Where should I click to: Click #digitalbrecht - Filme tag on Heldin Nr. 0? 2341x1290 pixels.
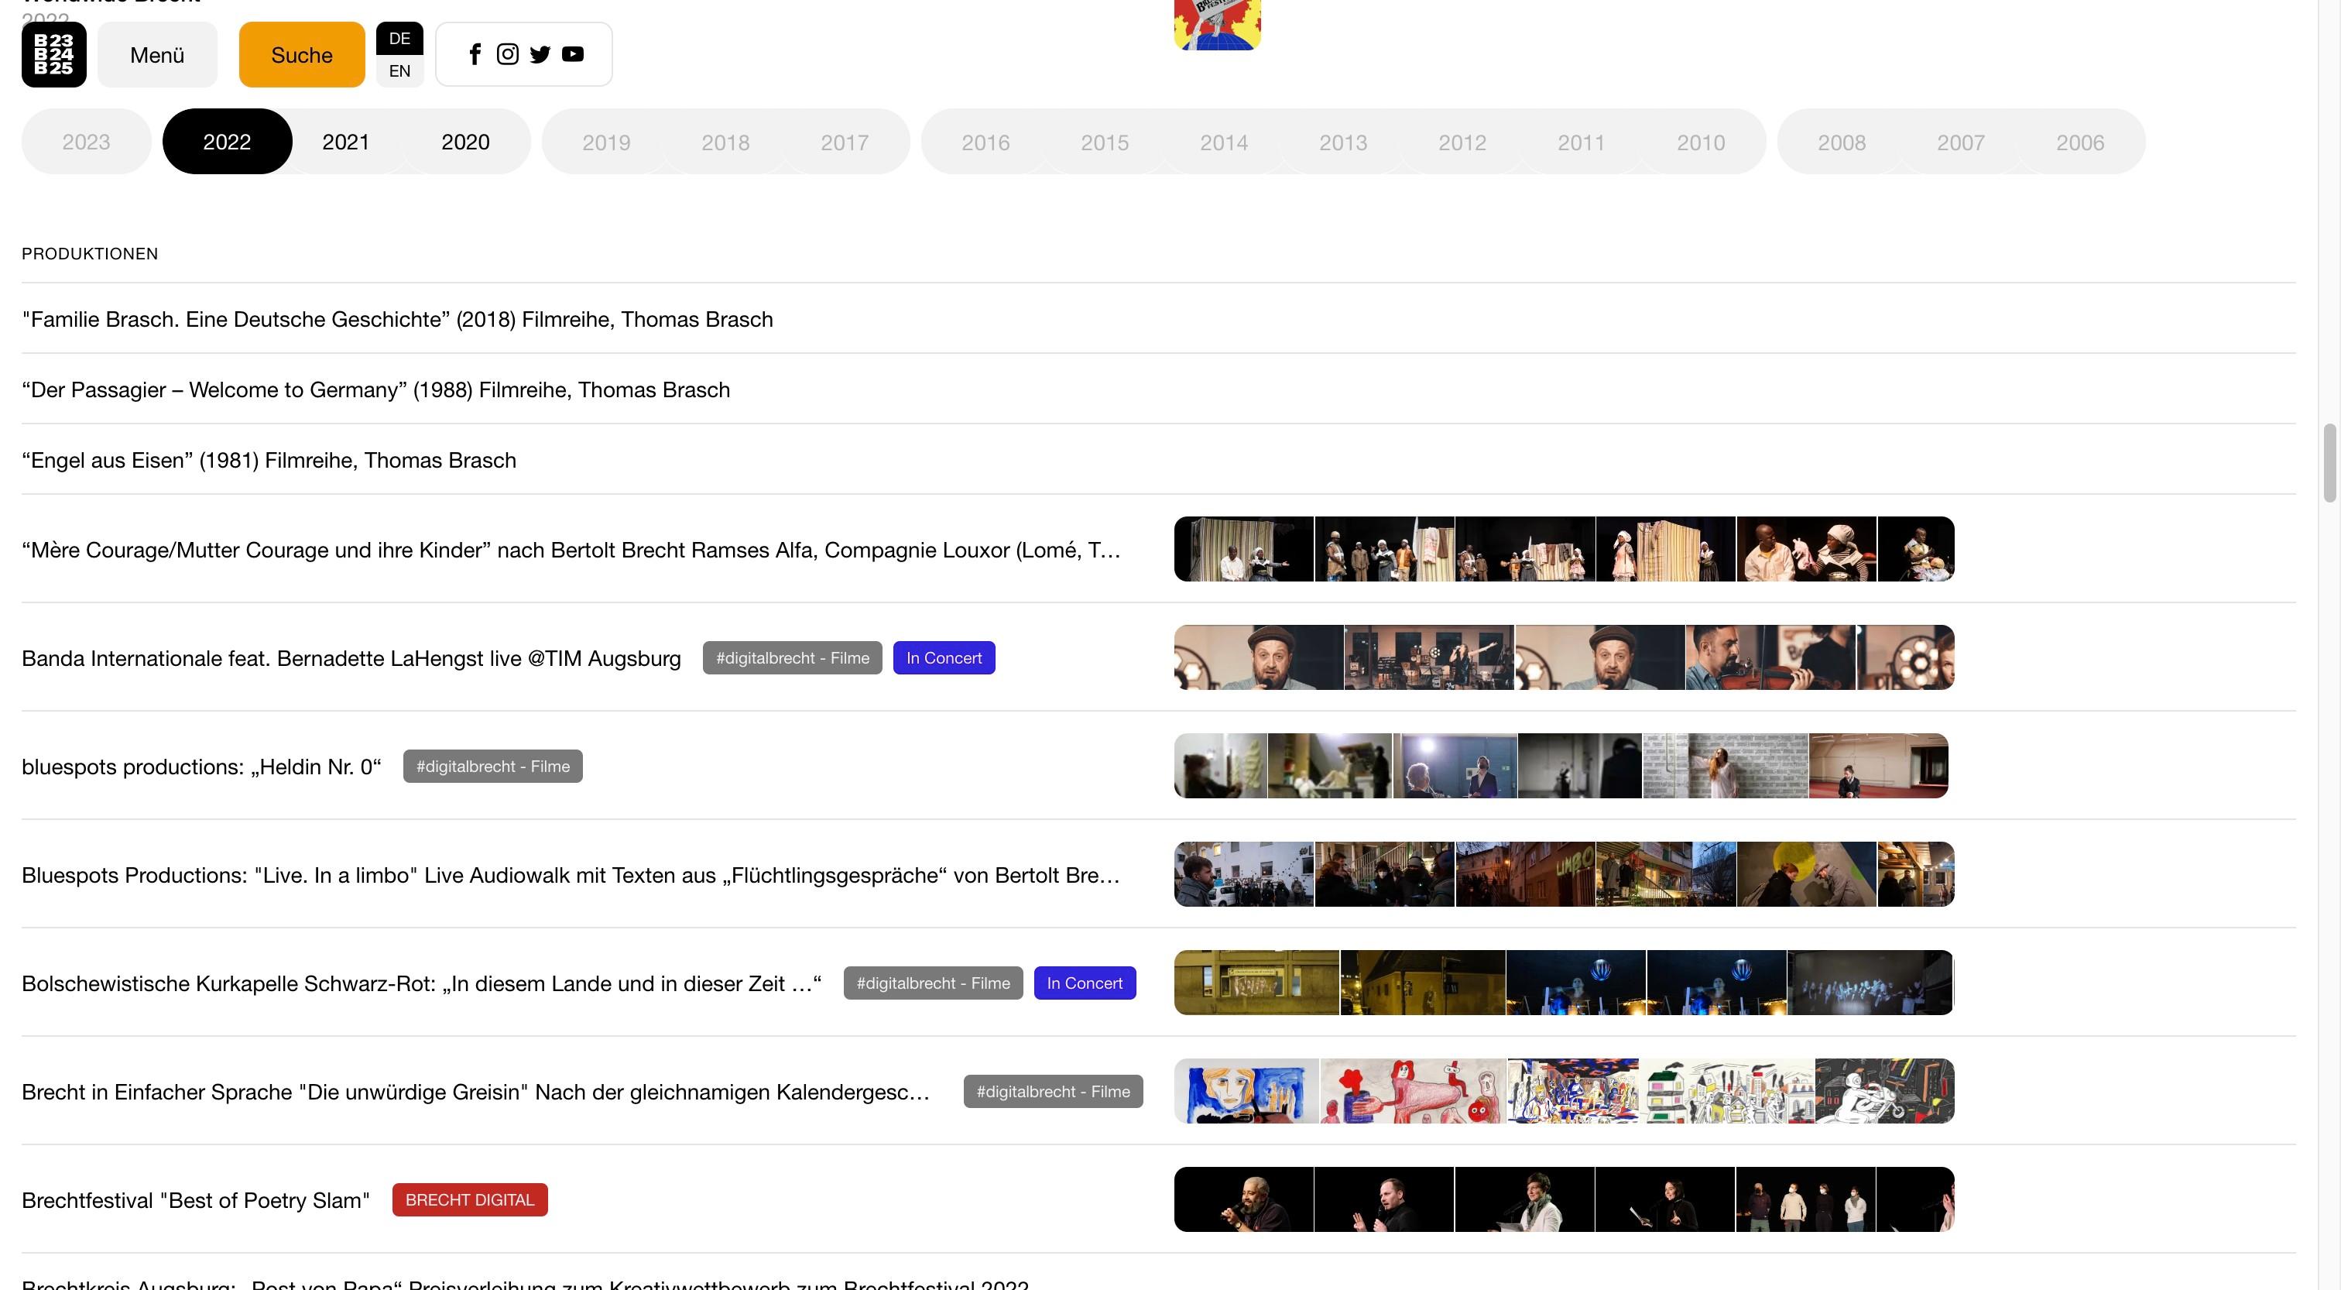[492, 767]
